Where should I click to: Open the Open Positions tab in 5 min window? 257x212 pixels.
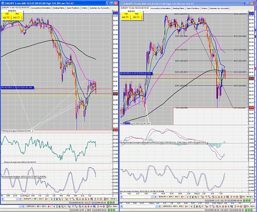click(73, 8)
